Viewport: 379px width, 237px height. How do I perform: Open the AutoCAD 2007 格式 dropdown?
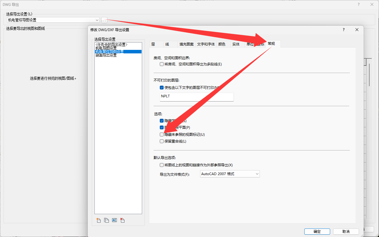230,174
